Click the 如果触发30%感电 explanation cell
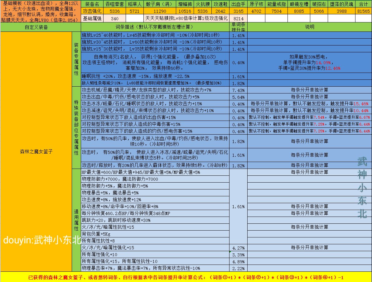372x282 pixels. pos(310,63)
